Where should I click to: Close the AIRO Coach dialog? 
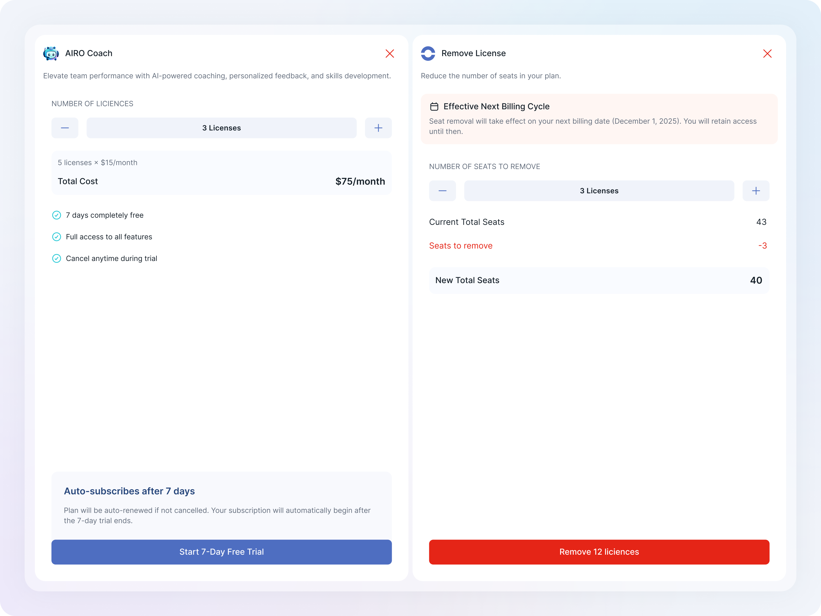click(389, 53)
